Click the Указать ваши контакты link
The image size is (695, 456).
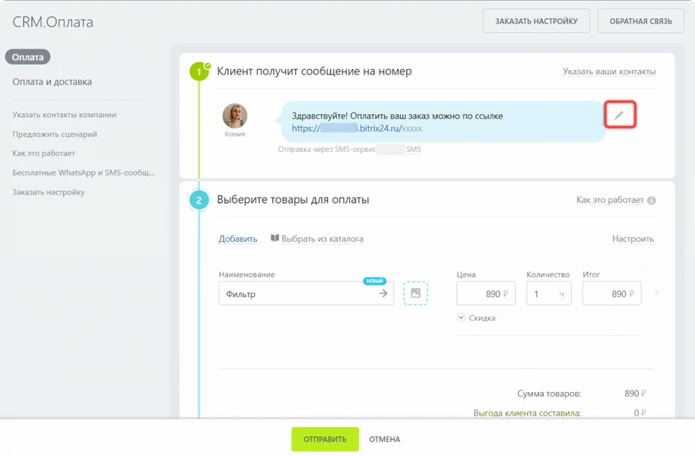[x=608, y=71]
